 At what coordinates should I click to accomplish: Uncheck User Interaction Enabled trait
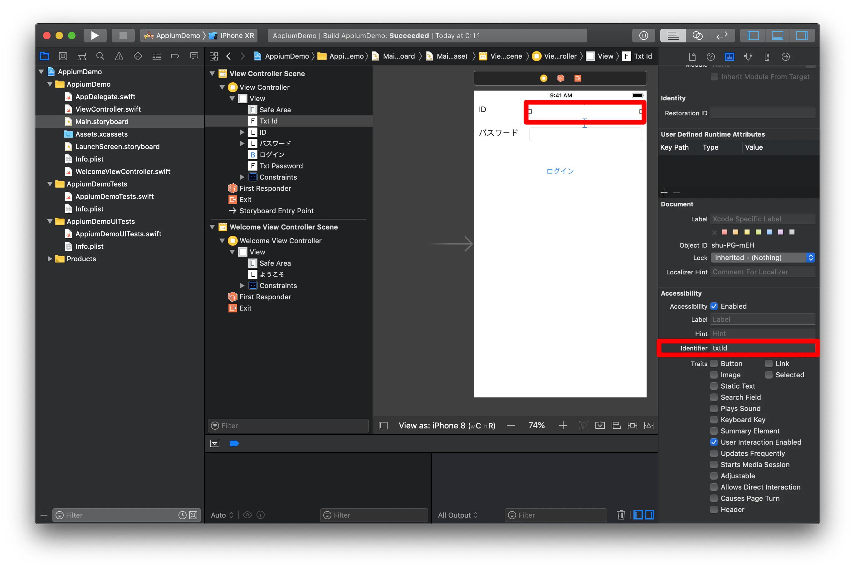[714, 442]
